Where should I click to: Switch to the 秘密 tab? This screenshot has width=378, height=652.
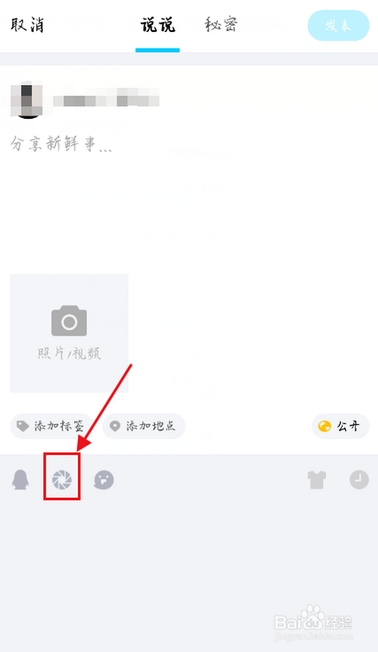pos(222,25)
